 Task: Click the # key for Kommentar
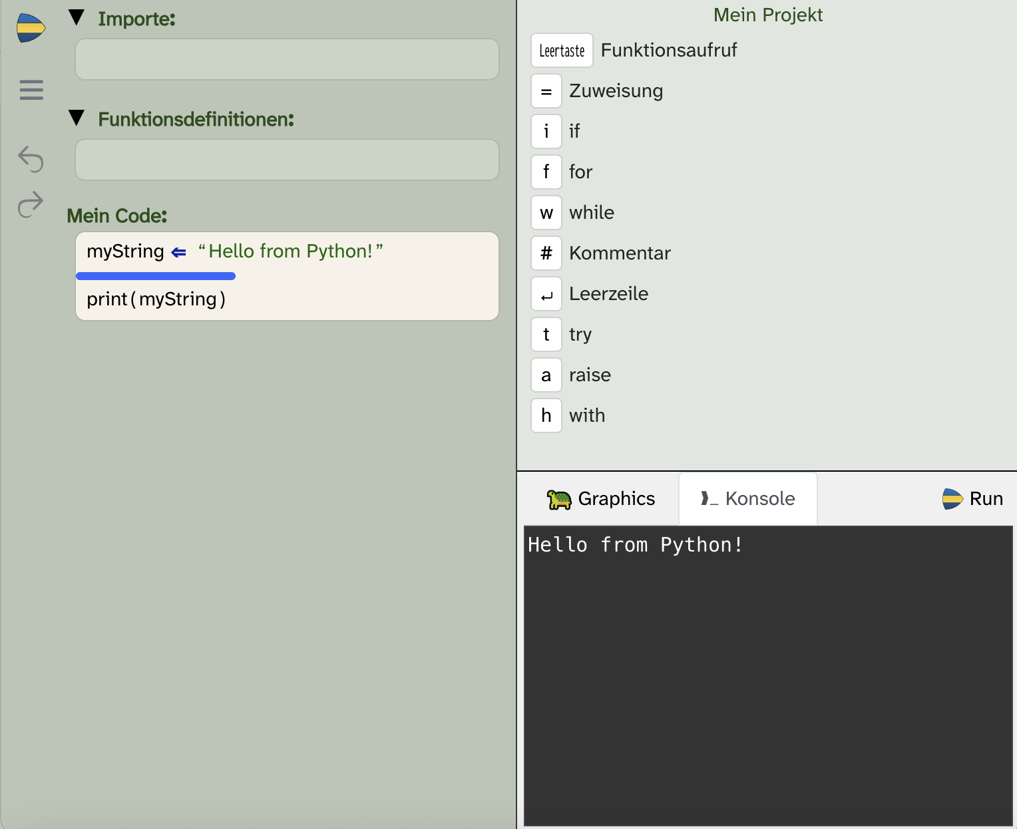click(x=546, y=253)
